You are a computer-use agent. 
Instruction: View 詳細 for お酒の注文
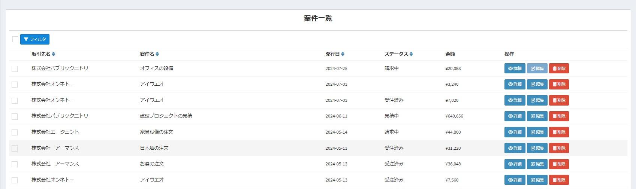pyautogui.click(x=515, y=164)
